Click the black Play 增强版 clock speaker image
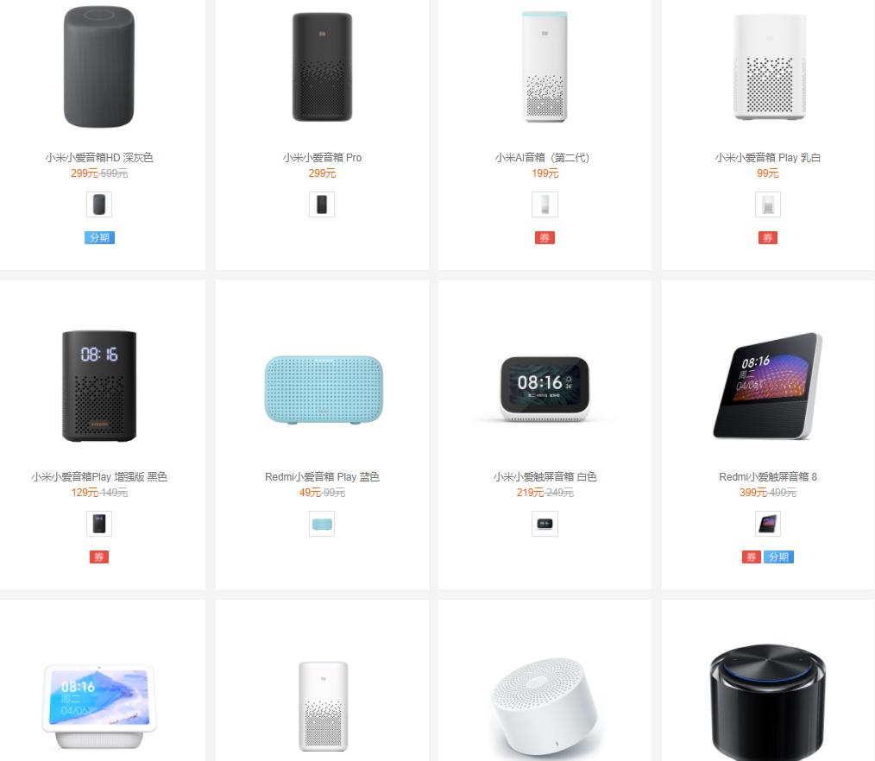 (x=99, y=386)
